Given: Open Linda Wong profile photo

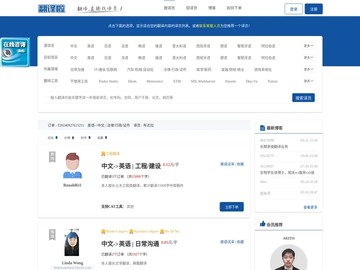Looking at the screenshot, I should coord(72,242).
